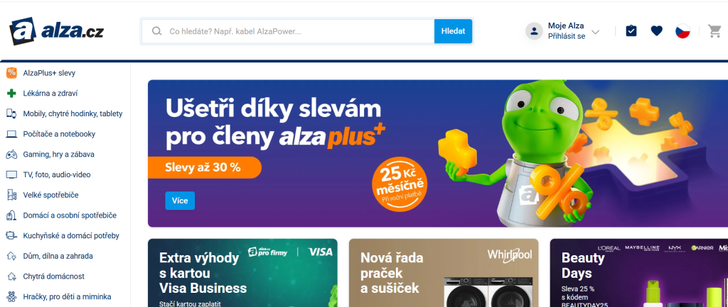Select Velké spotřebiče from the sidebar
728x307 pixels.
pyautogui.click(x=50, y=195)
